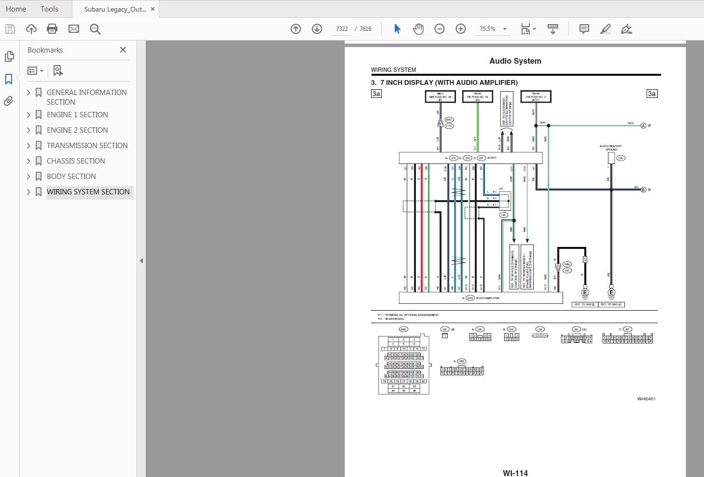Expand BODY SECTION bookmark
Viewport: 704px width, 477px height.
click(28, 177)
